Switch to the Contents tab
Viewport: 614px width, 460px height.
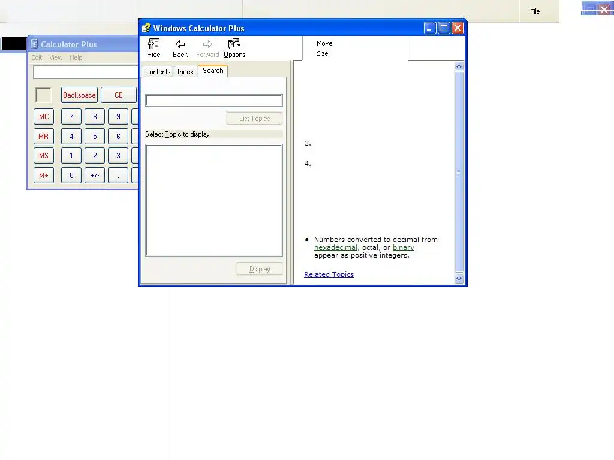point(158,72)
